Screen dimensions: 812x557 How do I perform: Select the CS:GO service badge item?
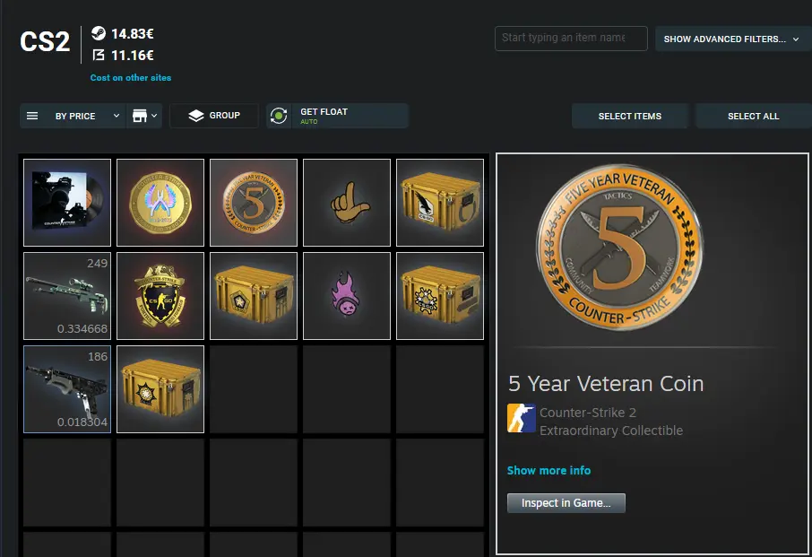tap(160, 296)
